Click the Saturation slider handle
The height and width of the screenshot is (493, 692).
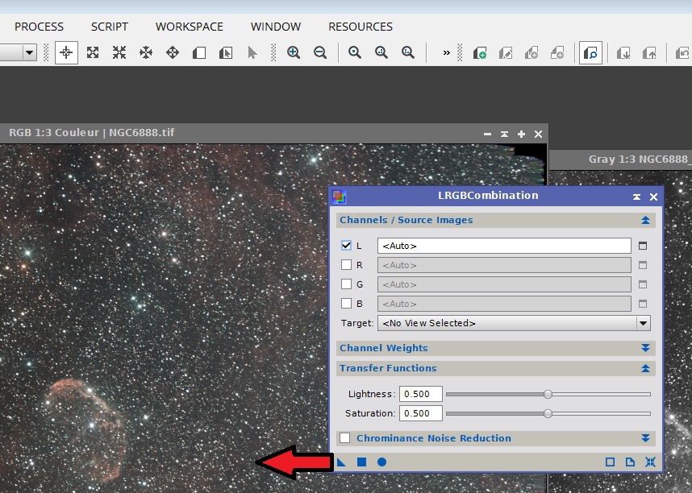point(548,413)
